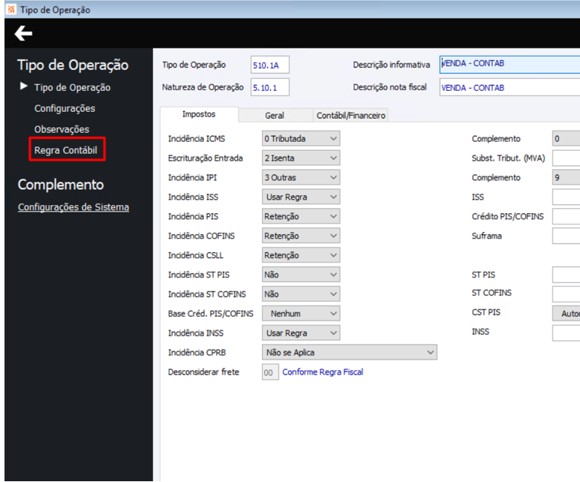Expand the Tipo de Operação arrow marker
Viewport: 580px width, 482px height.
tap(24, 86)
